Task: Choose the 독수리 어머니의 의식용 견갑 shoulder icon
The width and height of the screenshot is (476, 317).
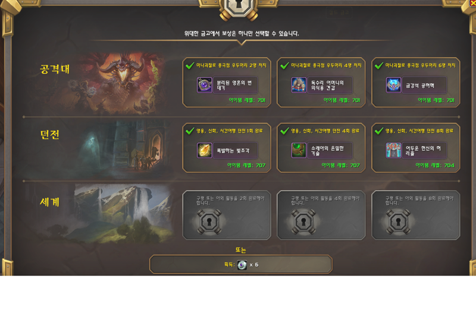Action: click(299, 85)
